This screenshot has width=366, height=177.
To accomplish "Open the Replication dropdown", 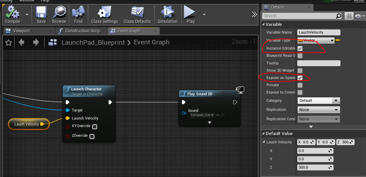I will 319,110.
